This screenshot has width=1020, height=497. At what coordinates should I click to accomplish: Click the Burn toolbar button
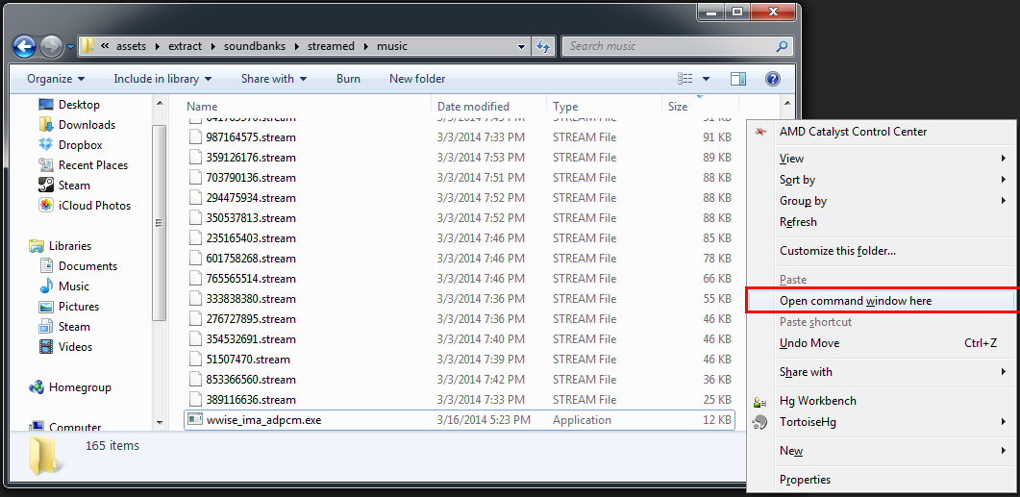pyautogui.click(x=348, y=79)
